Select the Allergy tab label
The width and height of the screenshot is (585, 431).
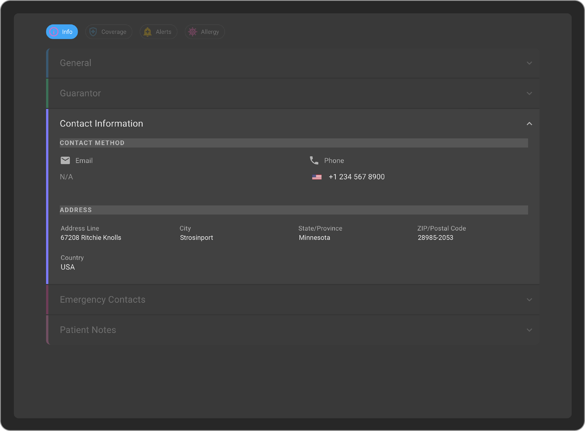point(210,32)
